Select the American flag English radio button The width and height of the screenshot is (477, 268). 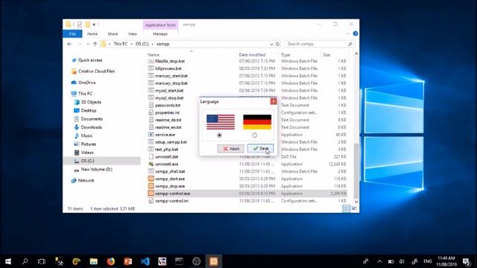(219, 135)
